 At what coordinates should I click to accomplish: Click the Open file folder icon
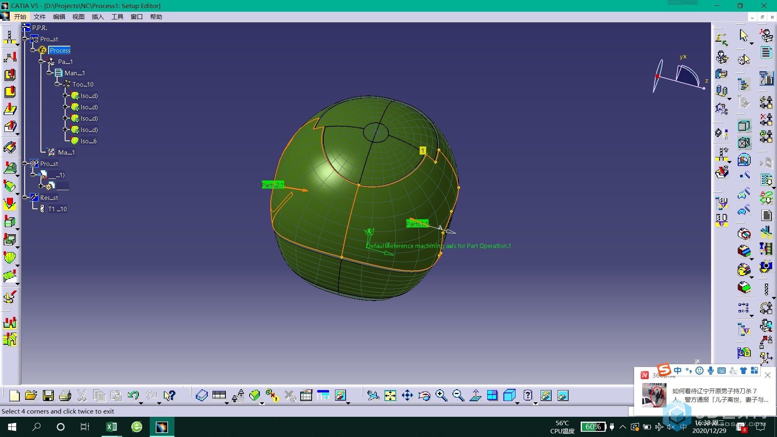[31, 395]
